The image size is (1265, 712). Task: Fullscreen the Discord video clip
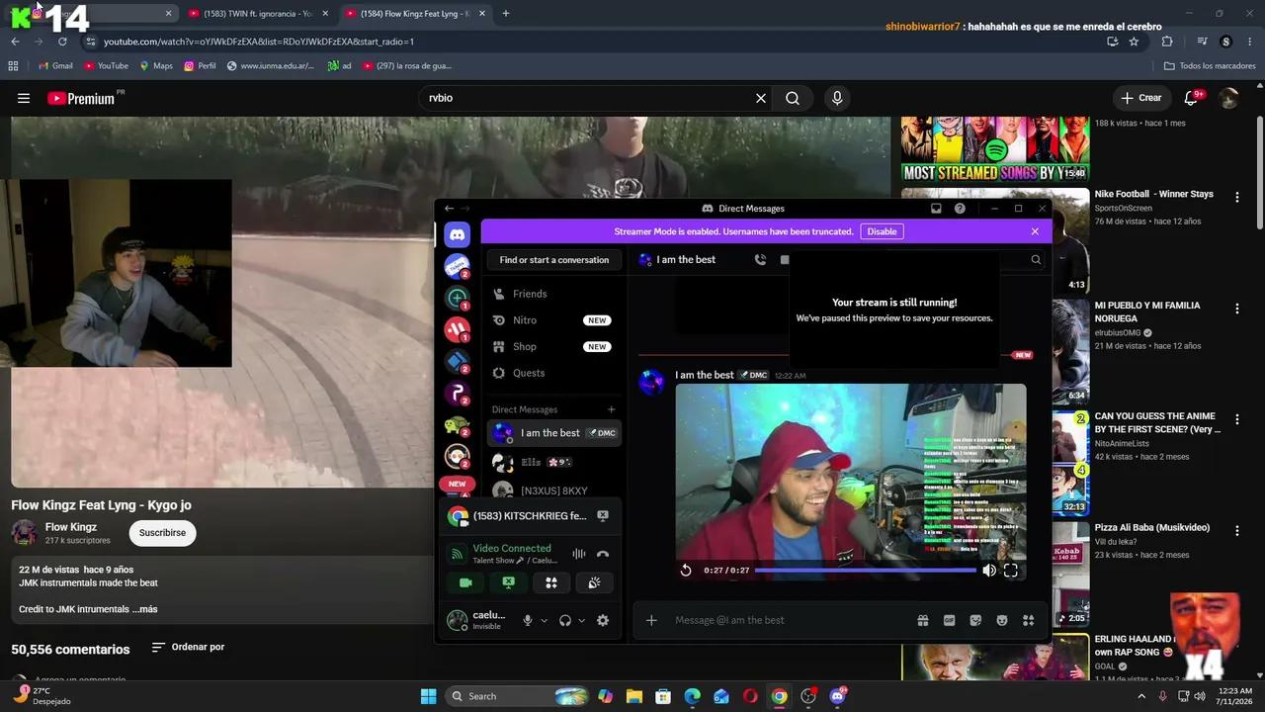tap(1011, 571)
